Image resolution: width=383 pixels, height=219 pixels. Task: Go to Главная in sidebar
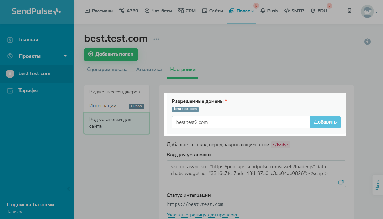[x=28, y=40]
